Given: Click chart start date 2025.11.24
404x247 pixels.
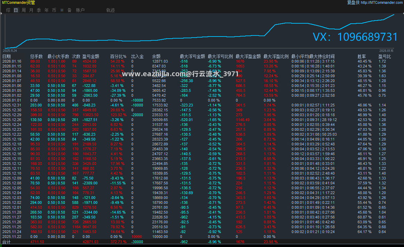Looking at the screenshot, I should (10, 51).
